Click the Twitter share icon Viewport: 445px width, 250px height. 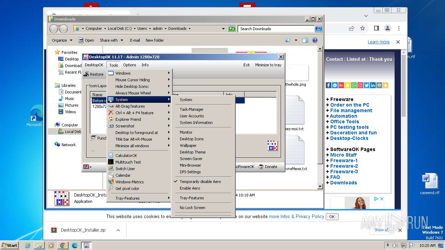(366, 85)
